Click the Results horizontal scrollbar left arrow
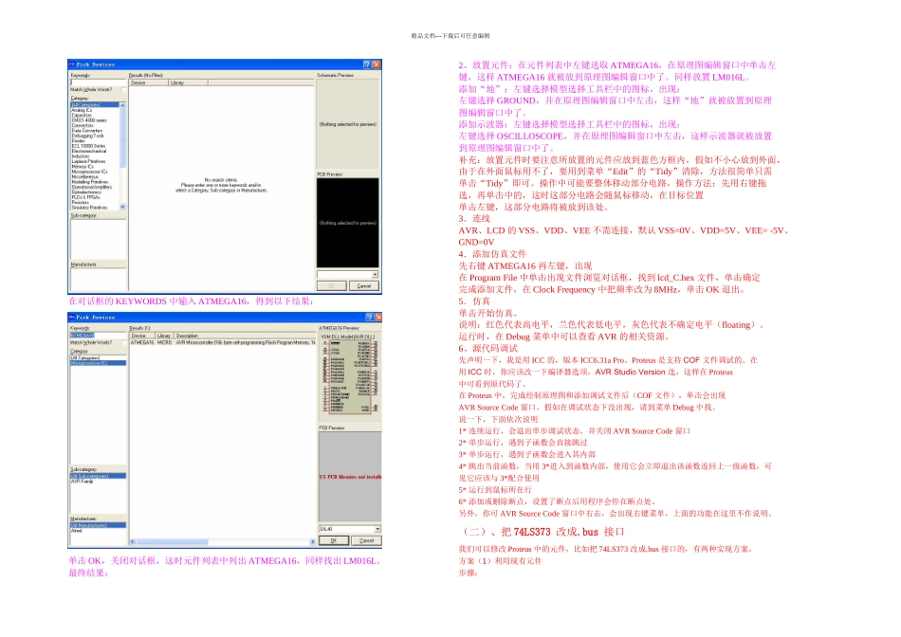This screenshot has height=637, width=901. coord(133,541)
